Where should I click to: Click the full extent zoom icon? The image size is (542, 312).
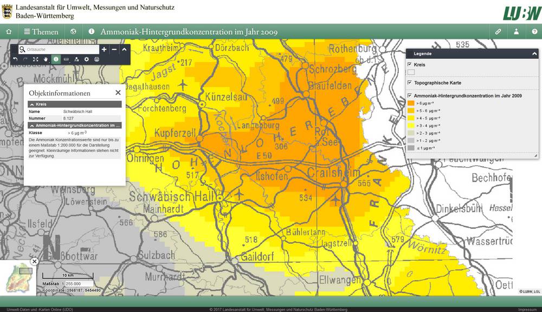point(35,59)
